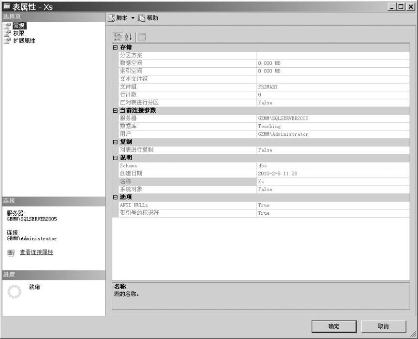
Task: Sort properties alphabetically with A-Z icon
Action: (x=129, y=37)
